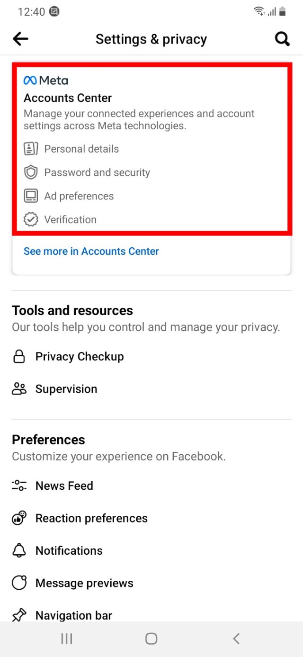Open the search magnifier icon
The width and height of the screenshot is (303, 657).
[x=282, y=39]
